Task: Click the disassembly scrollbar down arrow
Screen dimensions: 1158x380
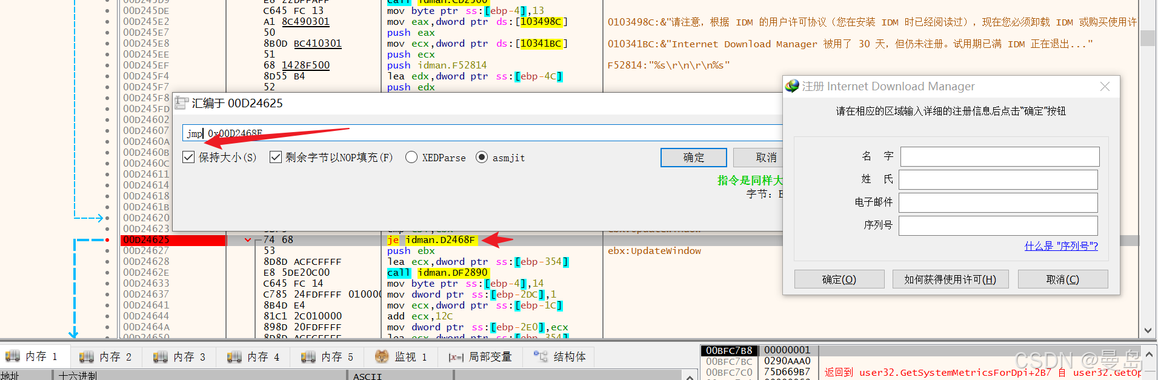Action: [1148, 330]
